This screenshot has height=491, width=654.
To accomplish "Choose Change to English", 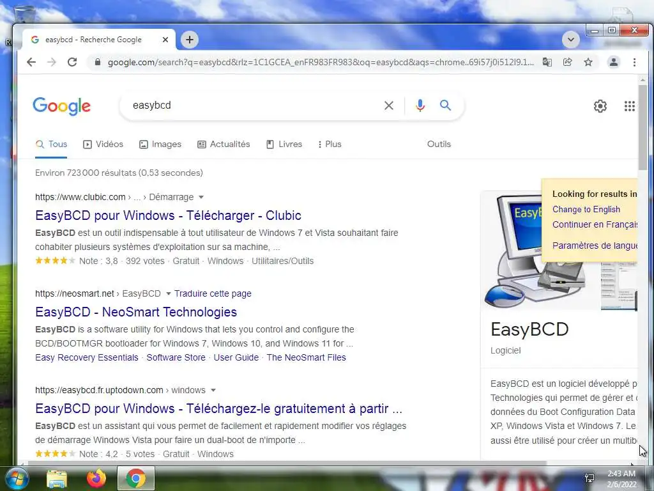I will click(586, 209).
